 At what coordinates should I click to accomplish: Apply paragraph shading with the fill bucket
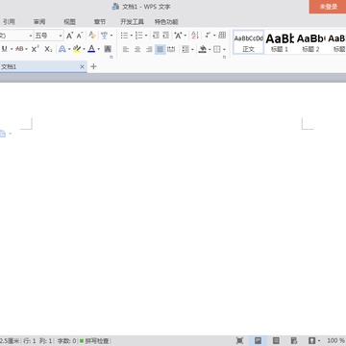point(202,49)
